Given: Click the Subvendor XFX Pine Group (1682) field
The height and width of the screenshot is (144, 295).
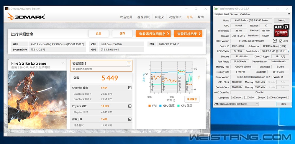Looking at the screenshot, I should [x=274, y=46].
